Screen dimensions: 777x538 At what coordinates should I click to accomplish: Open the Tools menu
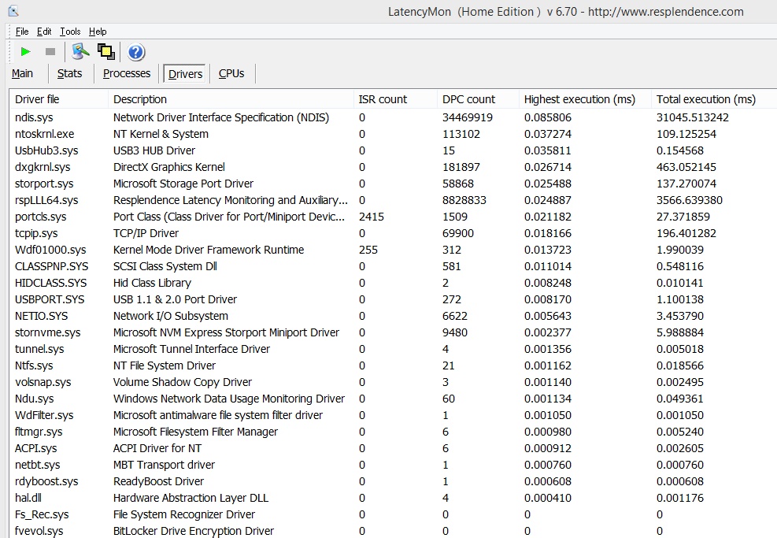70,32
